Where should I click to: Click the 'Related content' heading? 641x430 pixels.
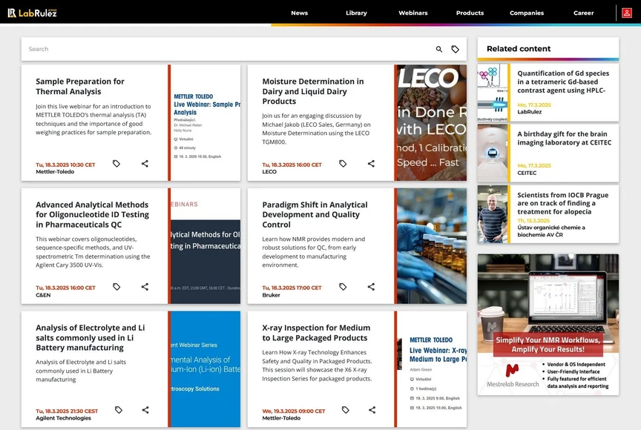click(519, 49)
